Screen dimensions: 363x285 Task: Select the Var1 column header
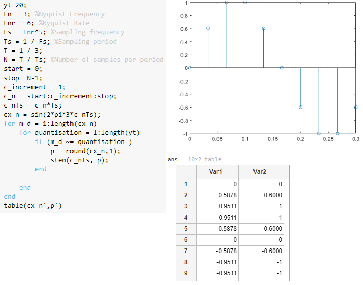(x=217, y=172)
